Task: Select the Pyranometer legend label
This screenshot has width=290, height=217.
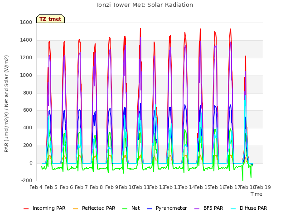Action: [171, 208]
